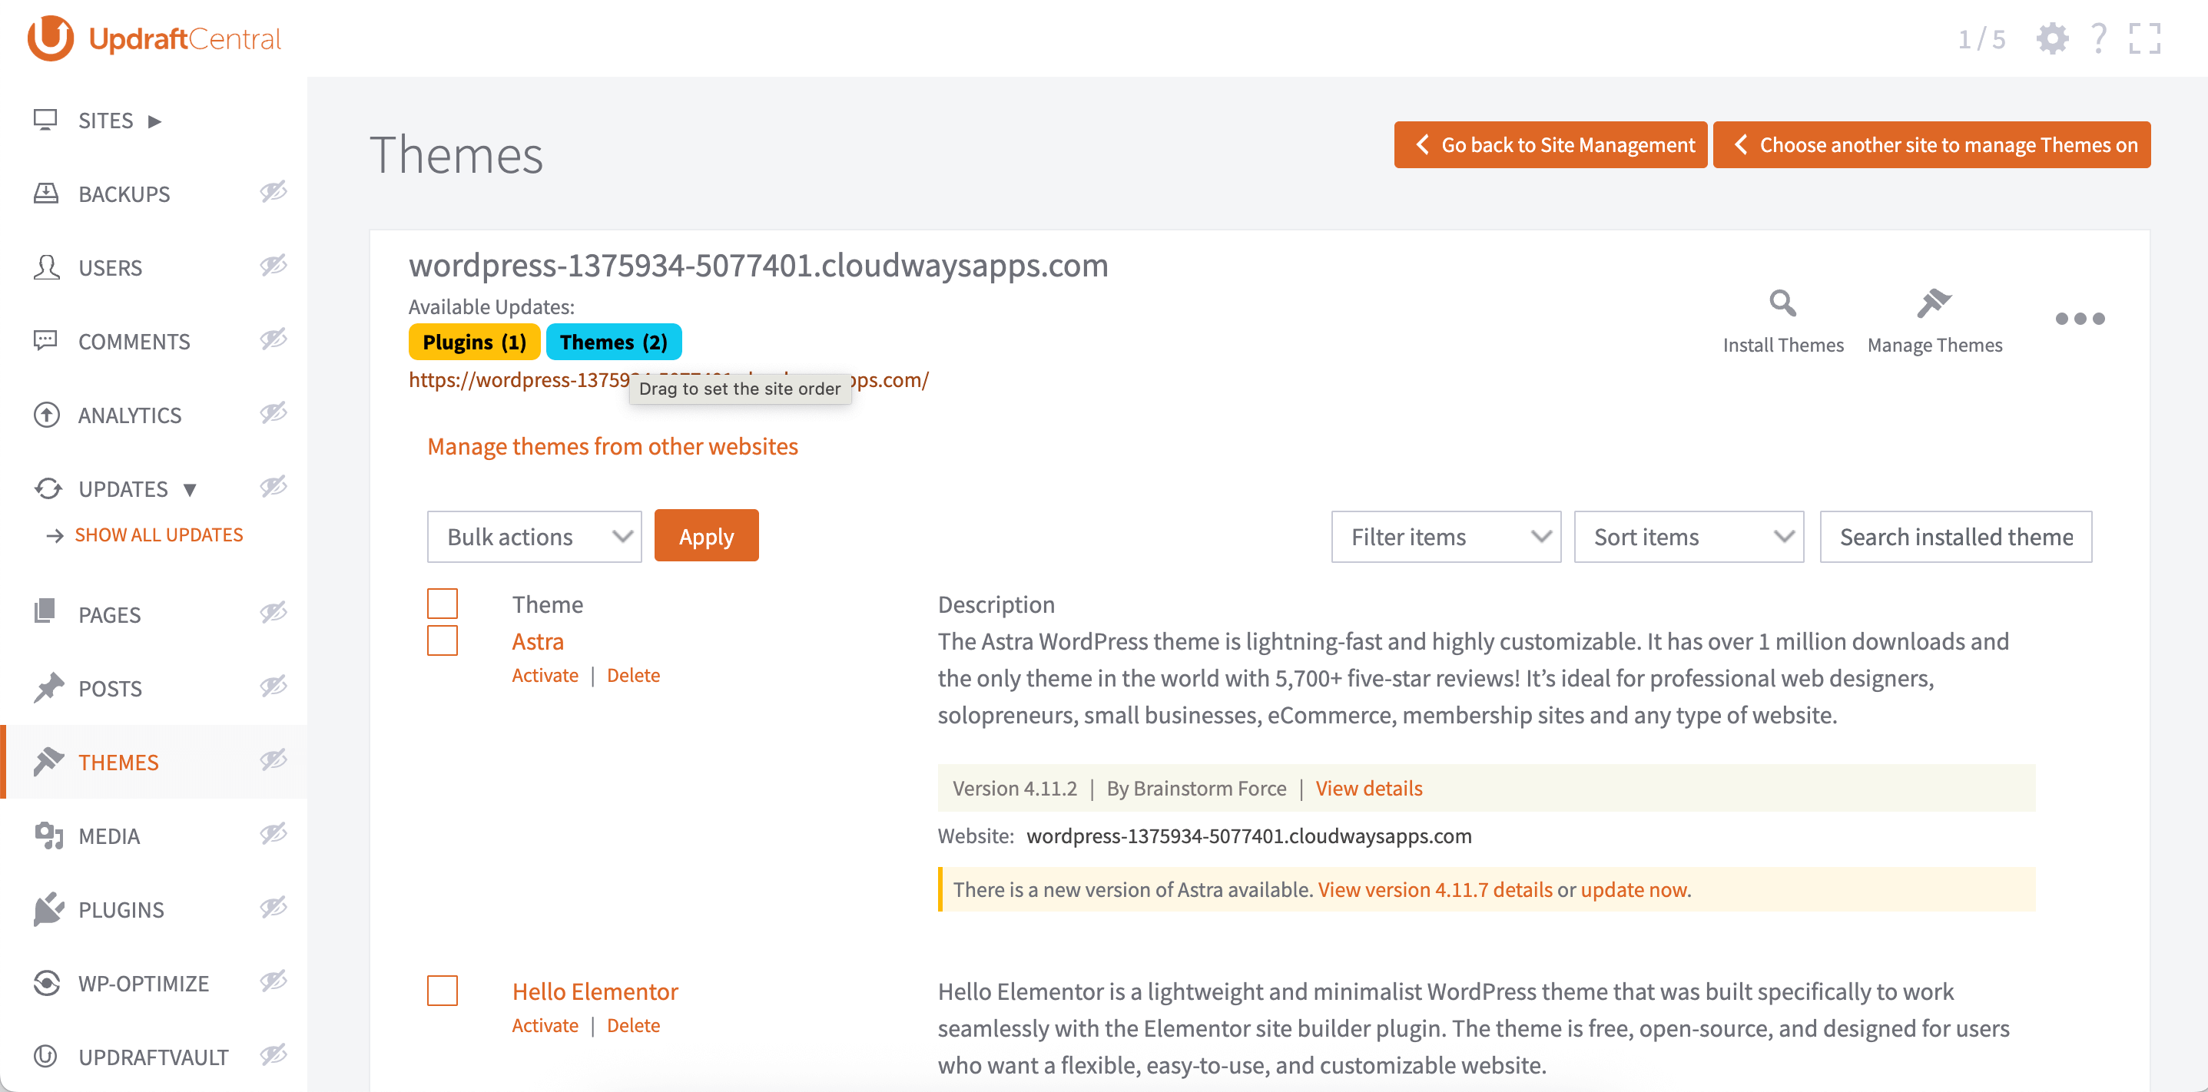Click the Search installed theme field
This screenshot has width=2208, height=1092.
pos(1955,537)
